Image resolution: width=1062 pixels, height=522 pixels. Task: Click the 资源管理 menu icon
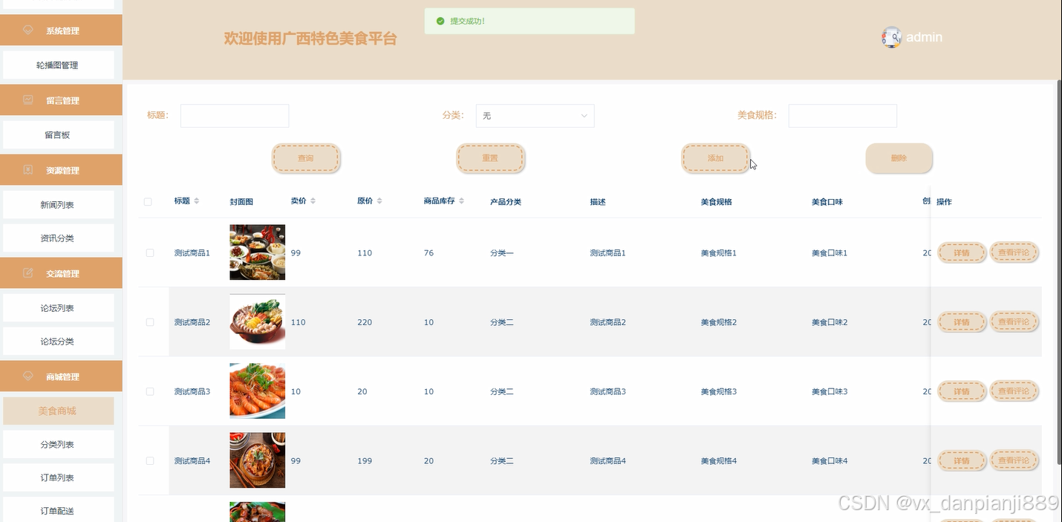[29, 170]
